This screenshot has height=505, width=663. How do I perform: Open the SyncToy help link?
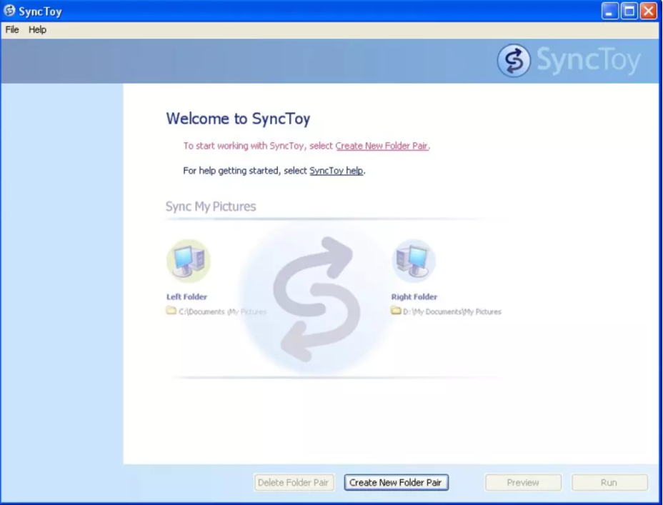[337, 171]
